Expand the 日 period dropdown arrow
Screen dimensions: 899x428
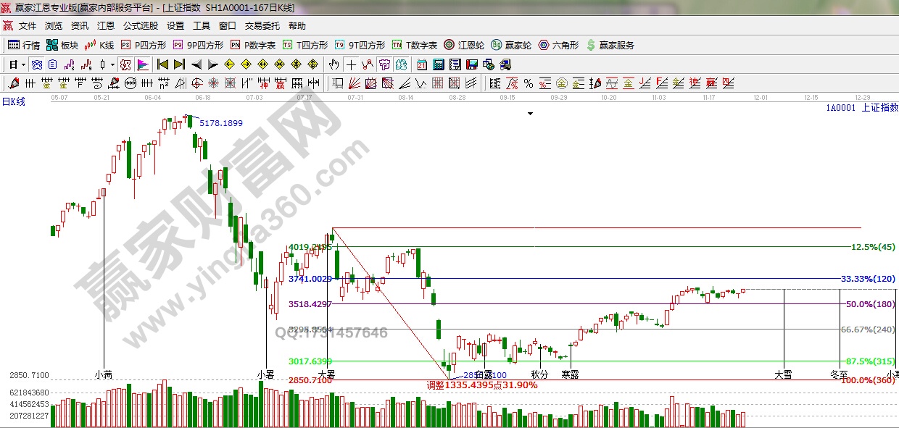[22, 64]
